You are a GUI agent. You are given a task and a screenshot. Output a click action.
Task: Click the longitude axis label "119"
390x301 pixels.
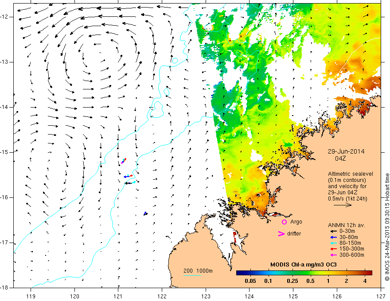click(x=31, y=297)
